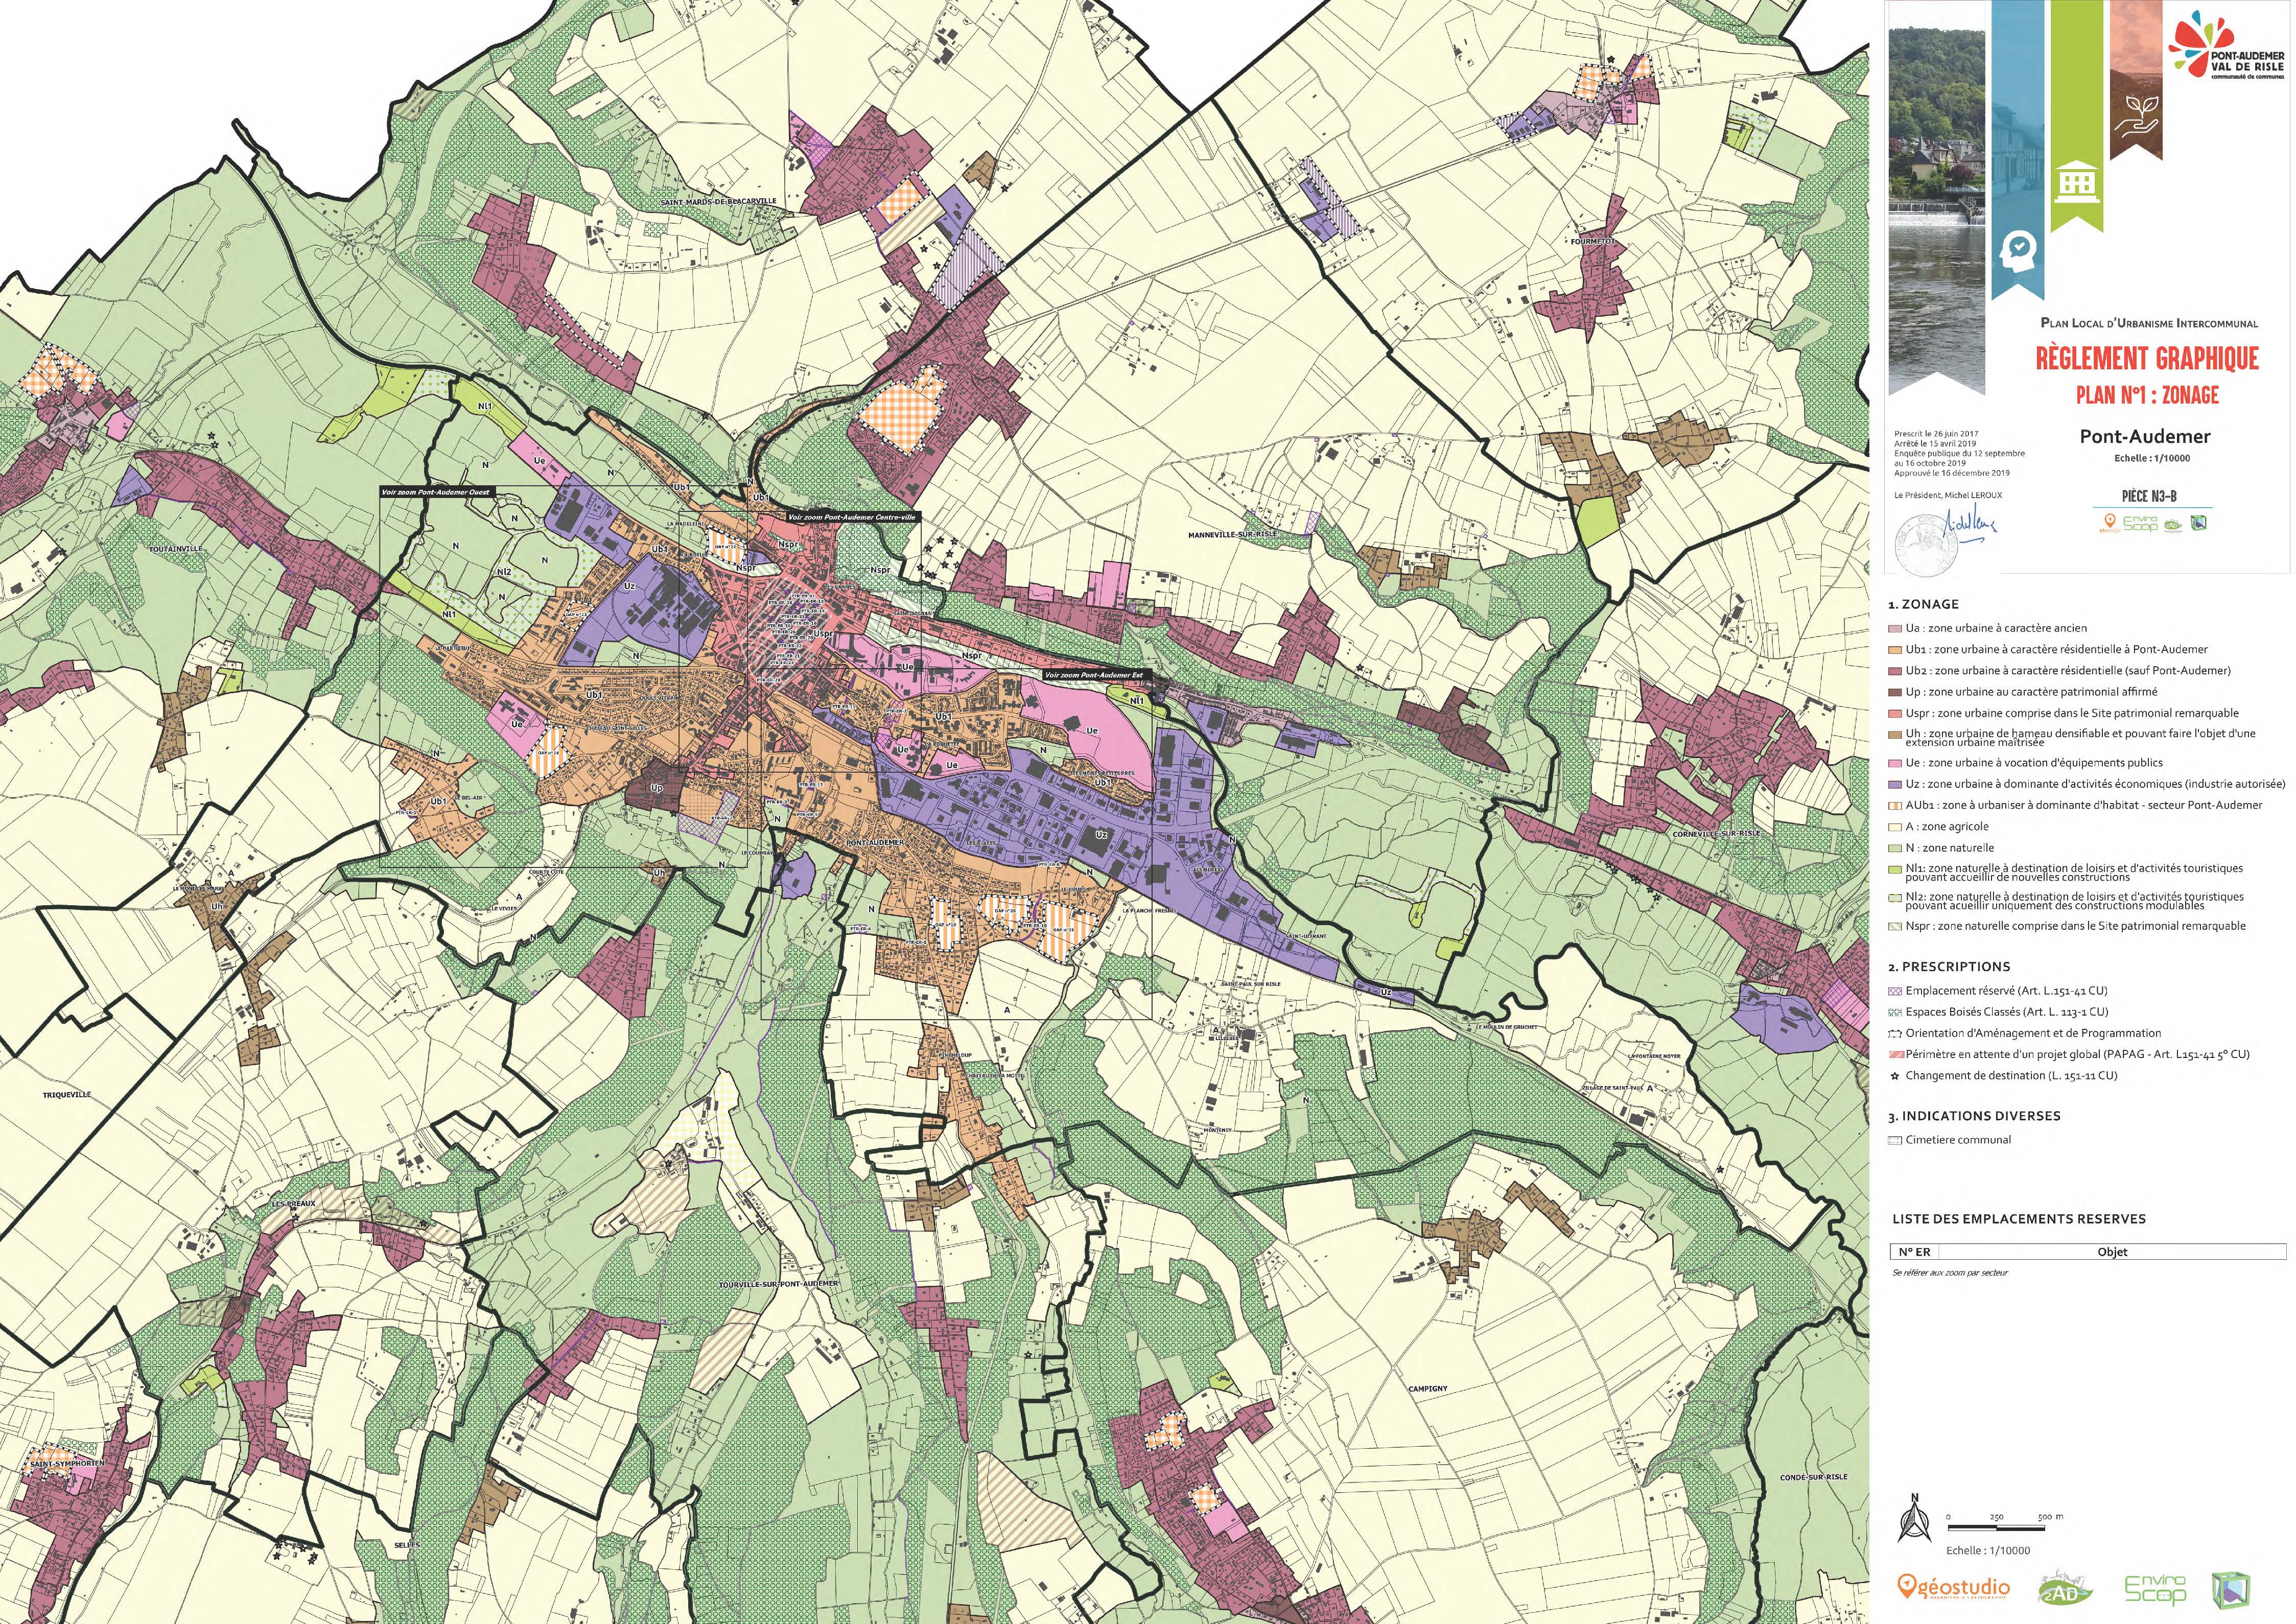Viewport: 2296px width, 1624px height.
Task: Click the Ub1 orange legend swatch
Action: click(1894, 649)
